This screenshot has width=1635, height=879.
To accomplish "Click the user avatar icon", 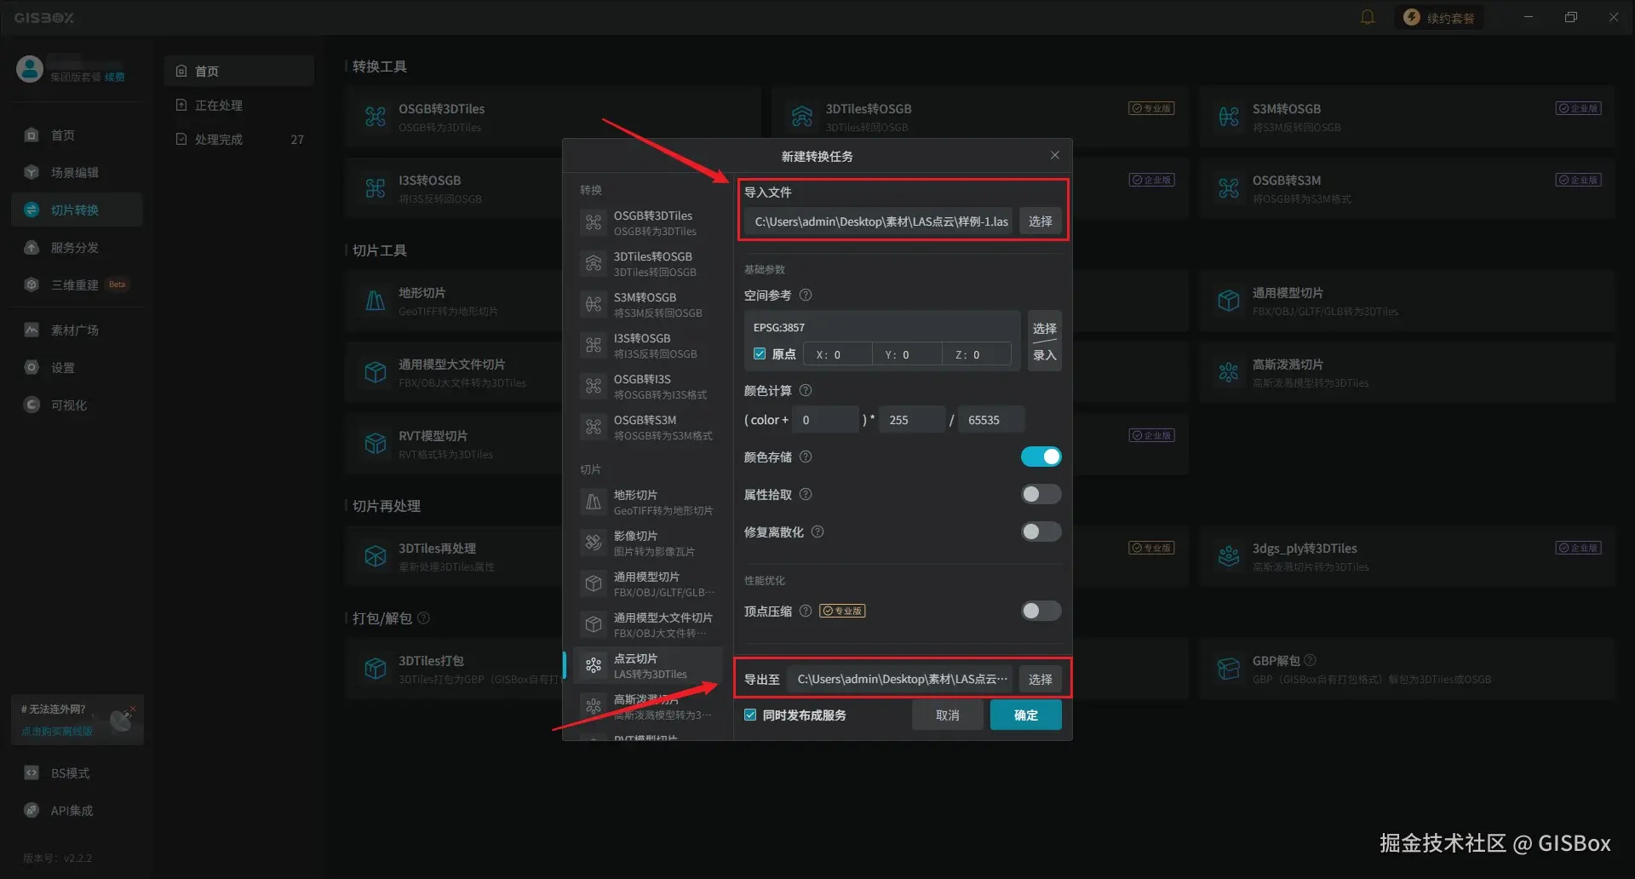I will (29, 69).
